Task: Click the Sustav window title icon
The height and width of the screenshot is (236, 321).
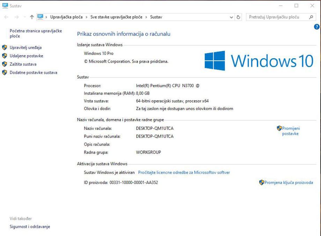Action: 5,6
